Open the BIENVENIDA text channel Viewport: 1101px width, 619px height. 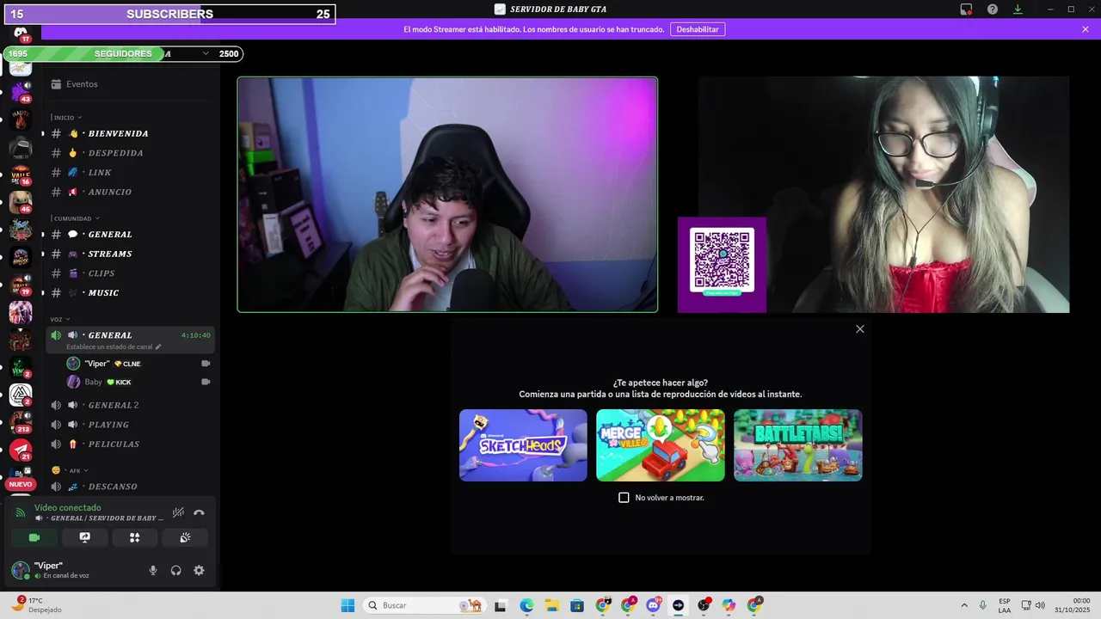pos(131,133)
